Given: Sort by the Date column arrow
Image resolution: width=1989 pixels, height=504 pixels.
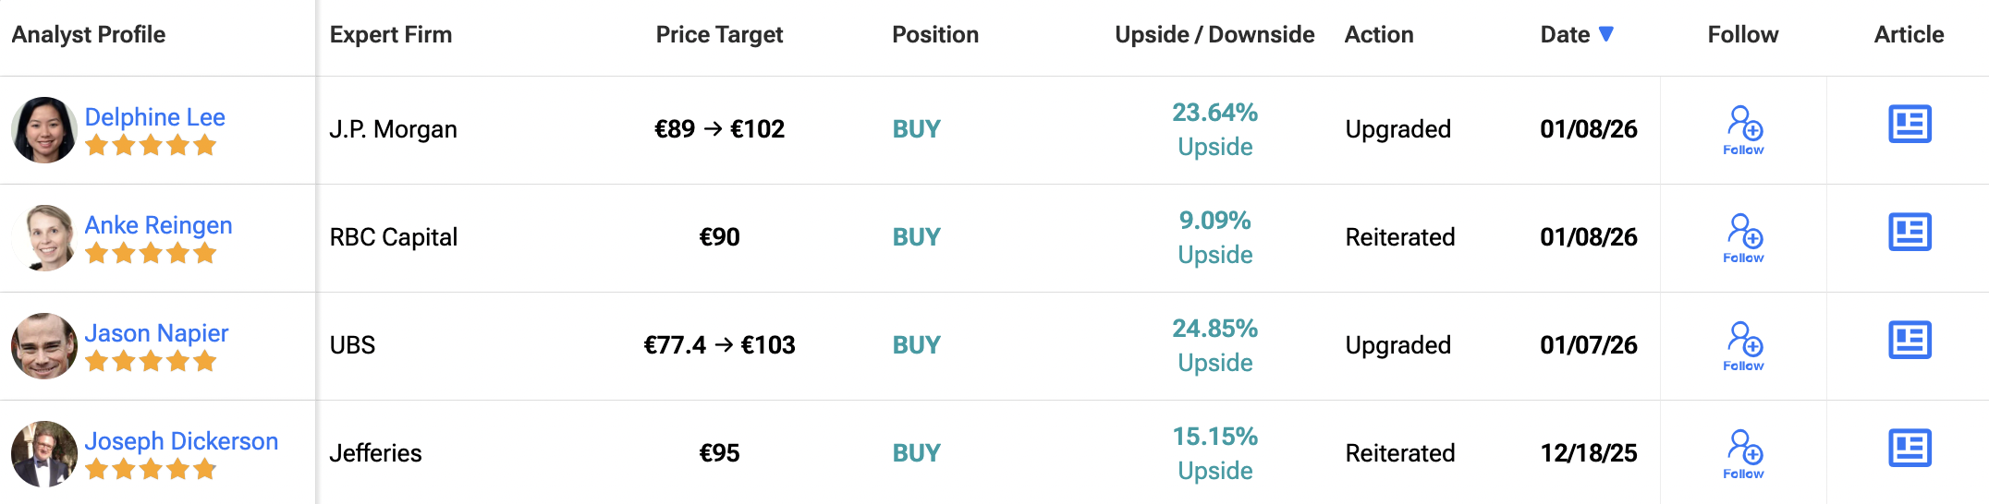Looking at the screenshot, I should point(1606,34).
